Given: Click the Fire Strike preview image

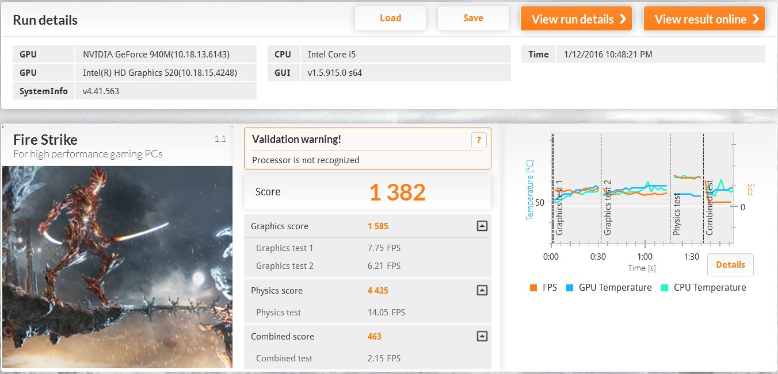Looking at the screenshot, I should (x=117, y=267).
